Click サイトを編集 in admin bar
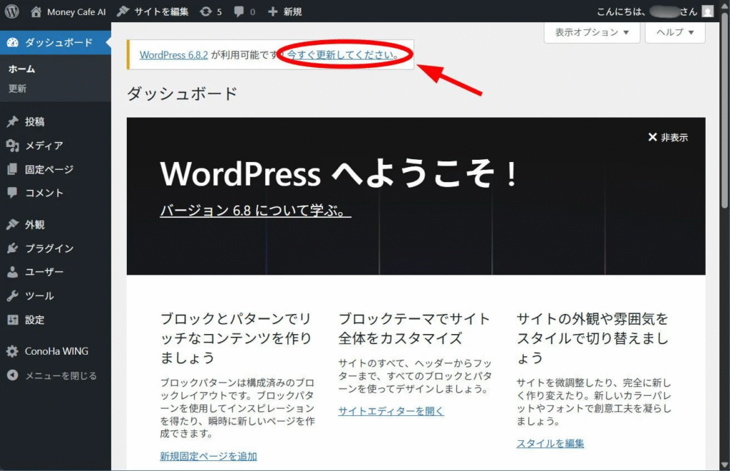The width and height of the screenshot is (730, 471). [x=161, y=11]
